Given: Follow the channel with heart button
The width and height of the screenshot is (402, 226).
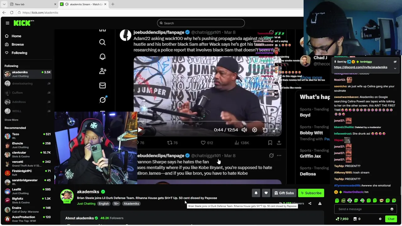Looking at the screenshot, I should [266, 193].
